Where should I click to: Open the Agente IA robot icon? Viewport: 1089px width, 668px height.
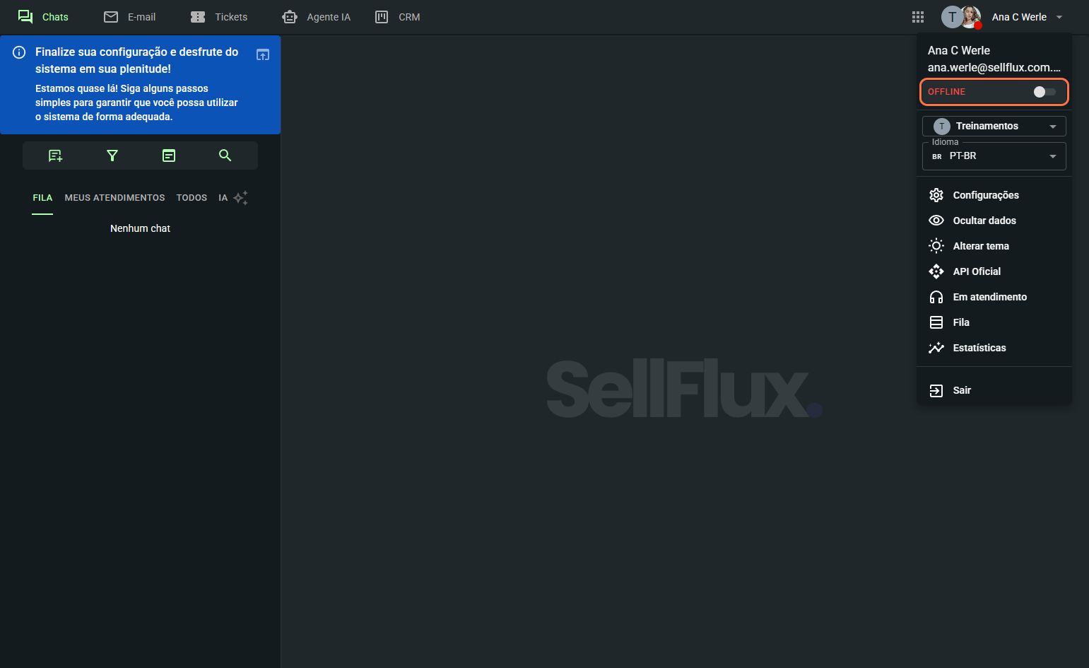click(289, 17)
